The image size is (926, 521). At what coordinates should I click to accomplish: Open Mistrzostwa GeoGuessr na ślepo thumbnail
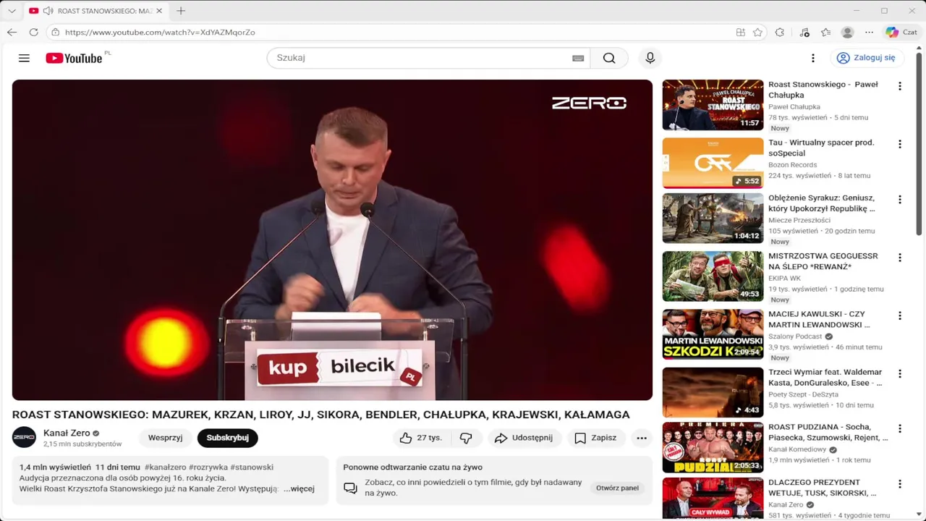713,276
